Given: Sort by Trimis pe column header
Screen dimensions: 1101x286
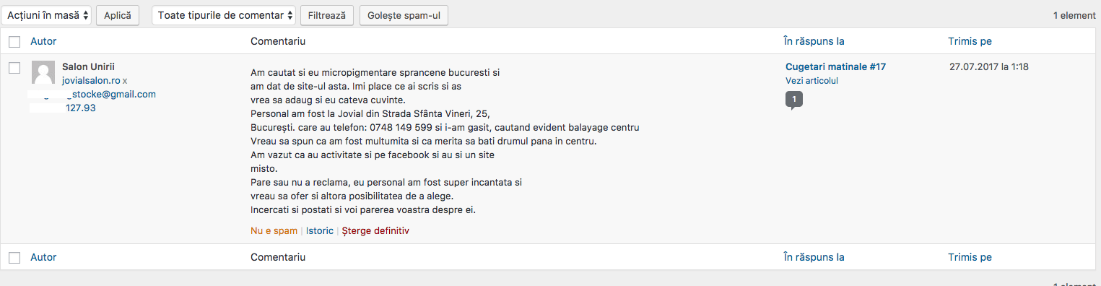Looking at the screenshot, I should (970, 41).
